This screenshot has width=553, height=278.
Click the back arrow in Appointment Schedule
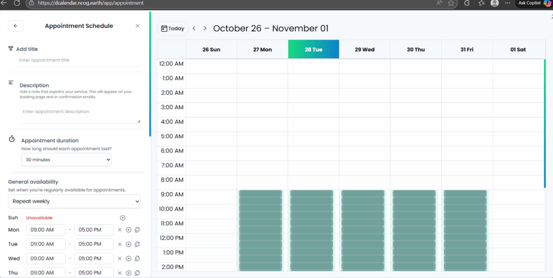pyautogui.click(x=16, y=26)
